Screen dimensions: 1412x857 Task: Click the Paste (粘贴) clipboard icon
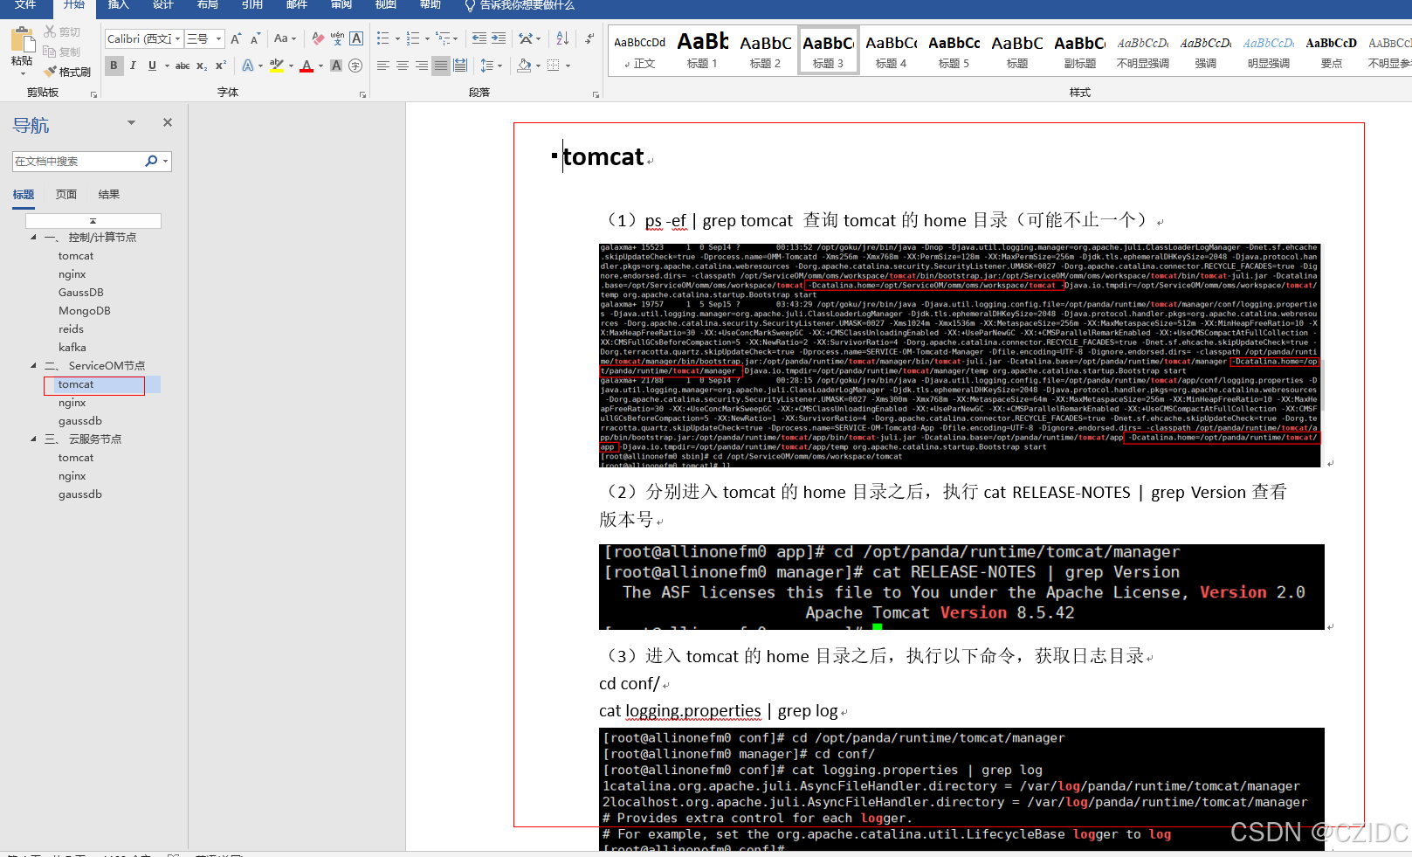click(22, 40)
